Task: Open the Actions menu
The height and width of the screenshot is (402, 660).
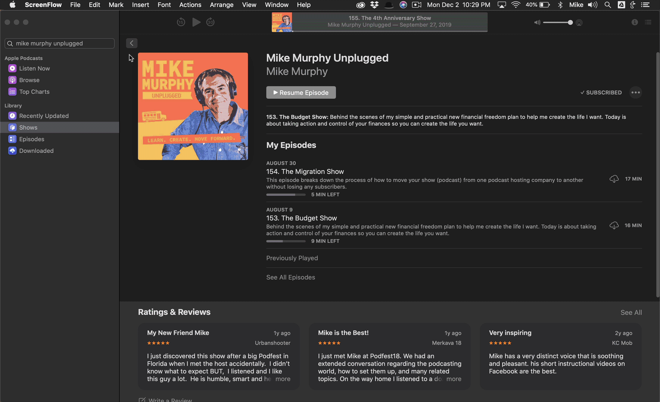Action: click(190, 5)
